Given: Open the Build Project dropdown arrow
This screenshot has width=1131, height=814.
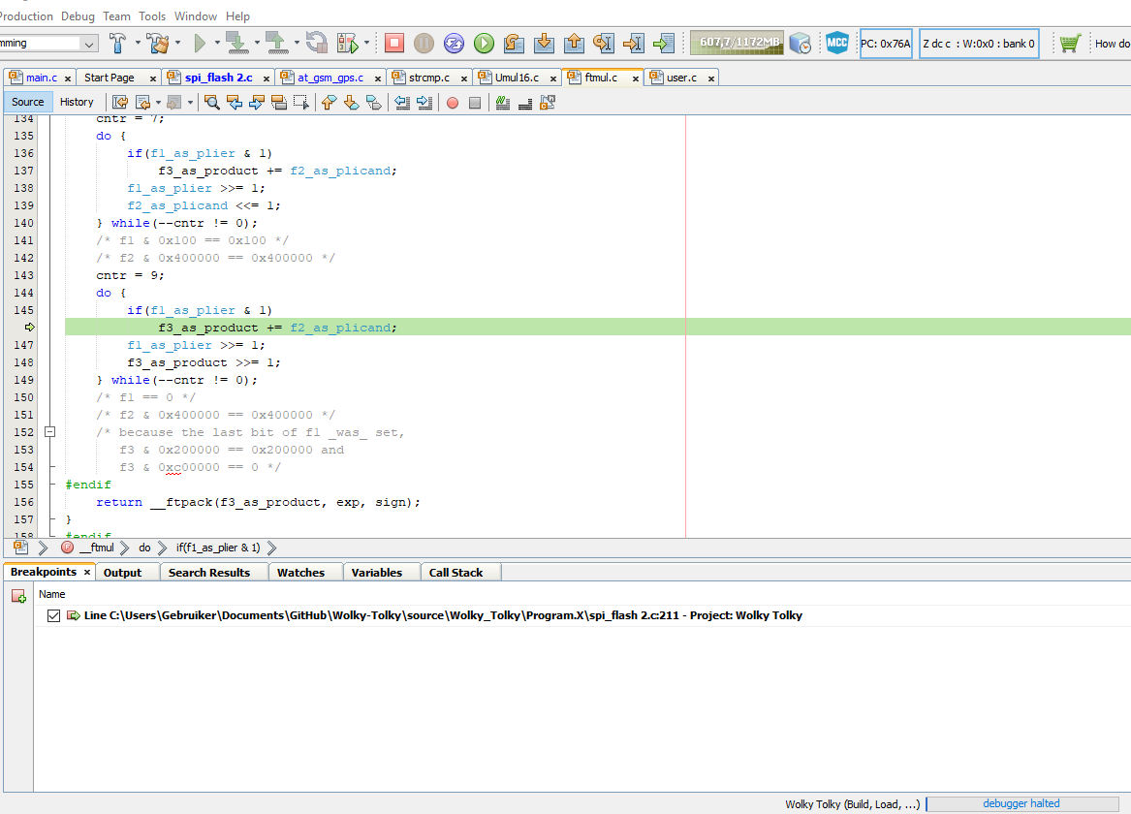Looking at the screenshot, I should click(x=137, y=44).
